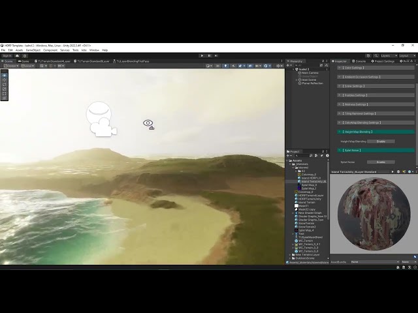
Task: Open the AssetBundle None dropdown
Action: (375, 262)
